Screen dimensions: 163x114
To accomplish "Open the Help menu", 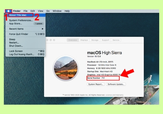I will point(67,11).
